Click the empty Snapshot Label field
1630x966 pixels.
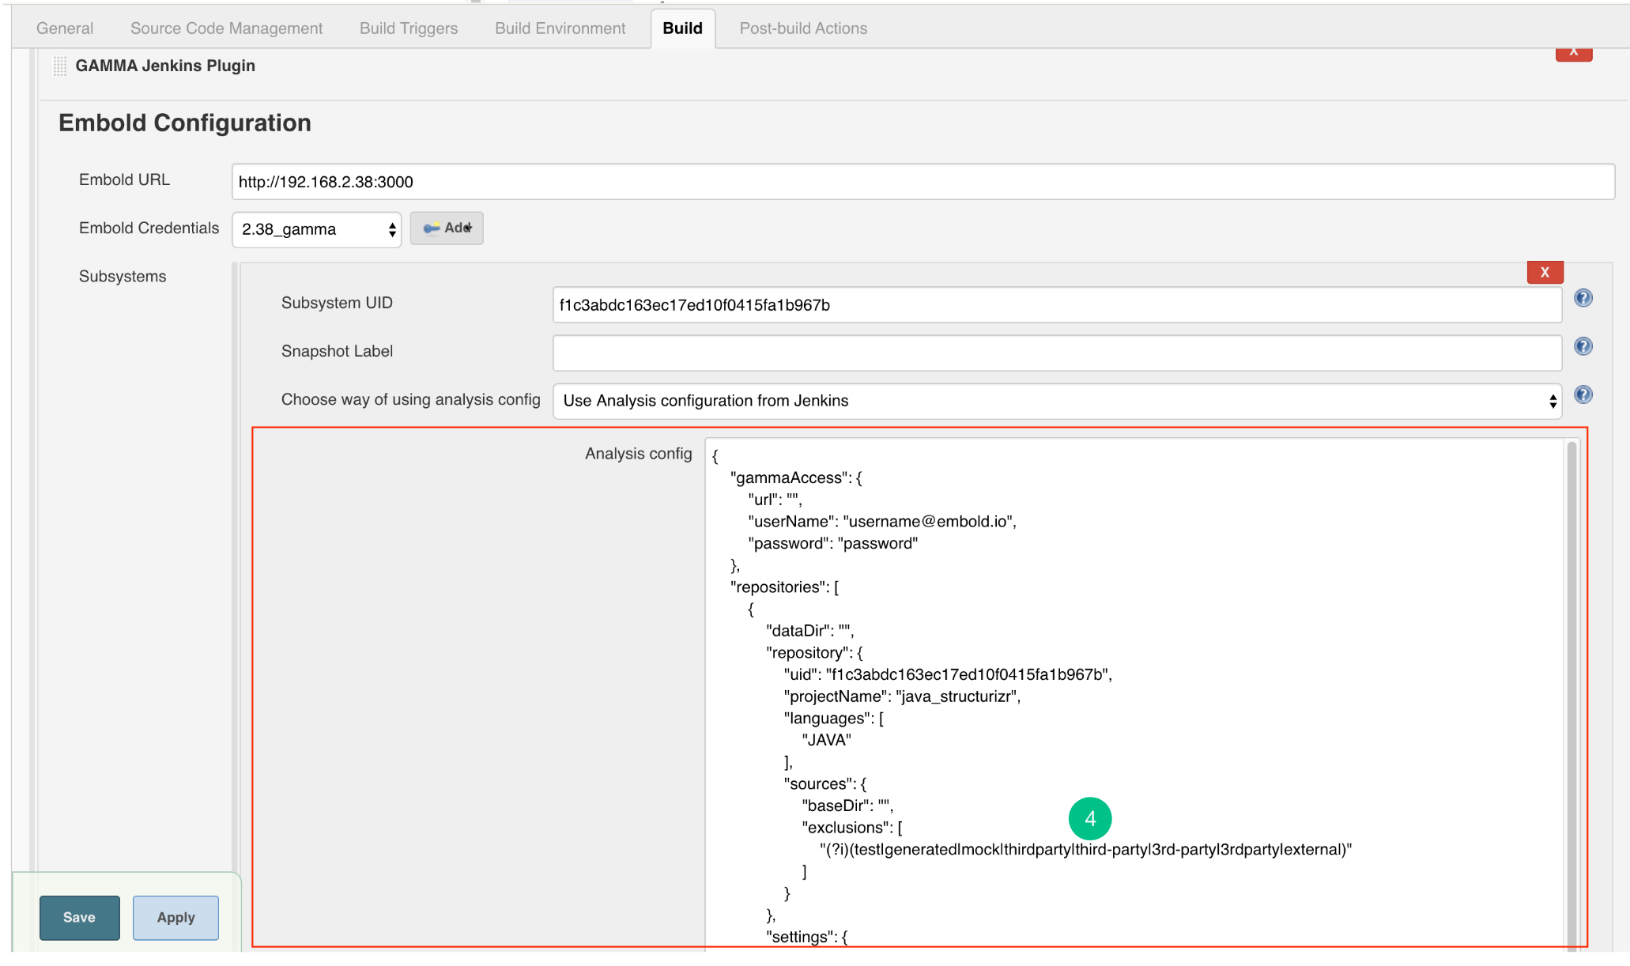pos(1057,353)
